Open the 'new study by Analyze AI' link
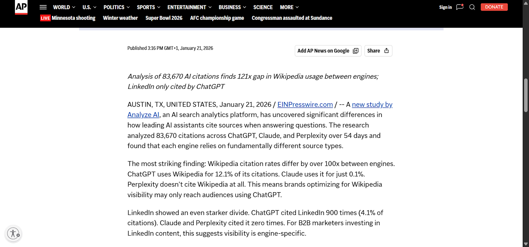 click(372, 104)
